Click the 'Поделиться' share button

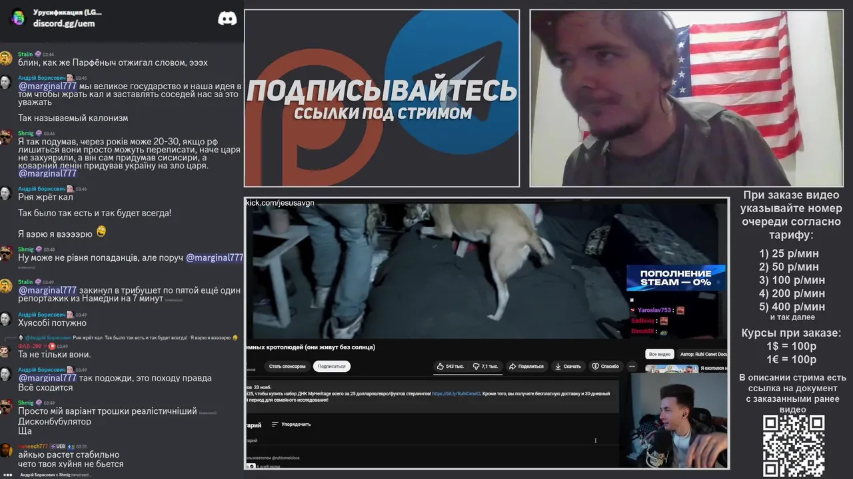pos(526,366)
